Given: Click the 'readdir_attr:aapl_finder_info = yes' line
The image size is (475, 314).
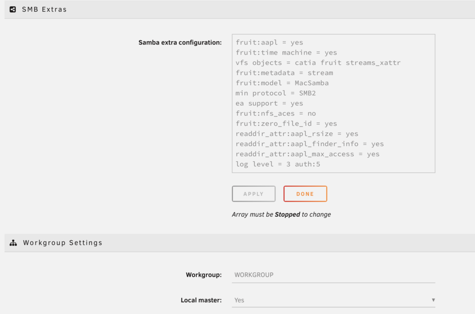Looking at the screenshot, I should tap(310, 144).
